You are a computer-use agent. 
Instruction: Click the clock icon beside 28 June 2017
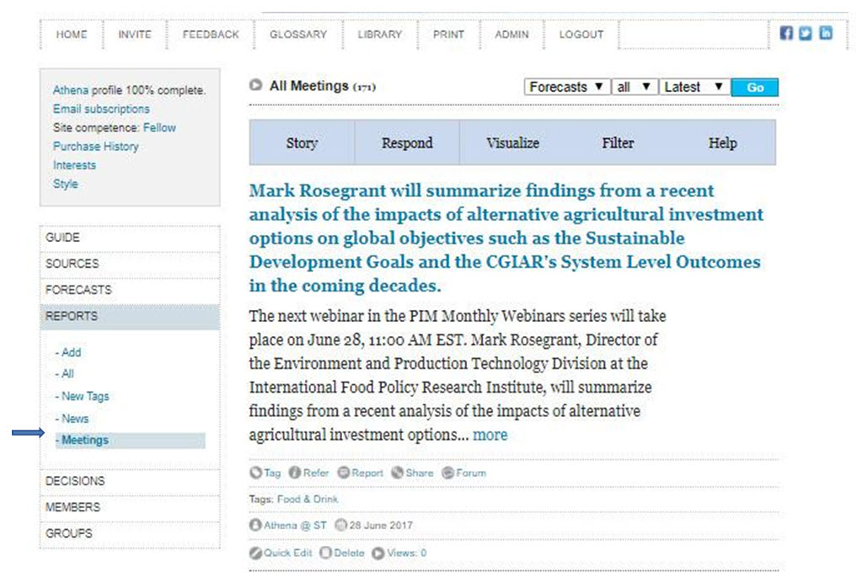point(340,525)
